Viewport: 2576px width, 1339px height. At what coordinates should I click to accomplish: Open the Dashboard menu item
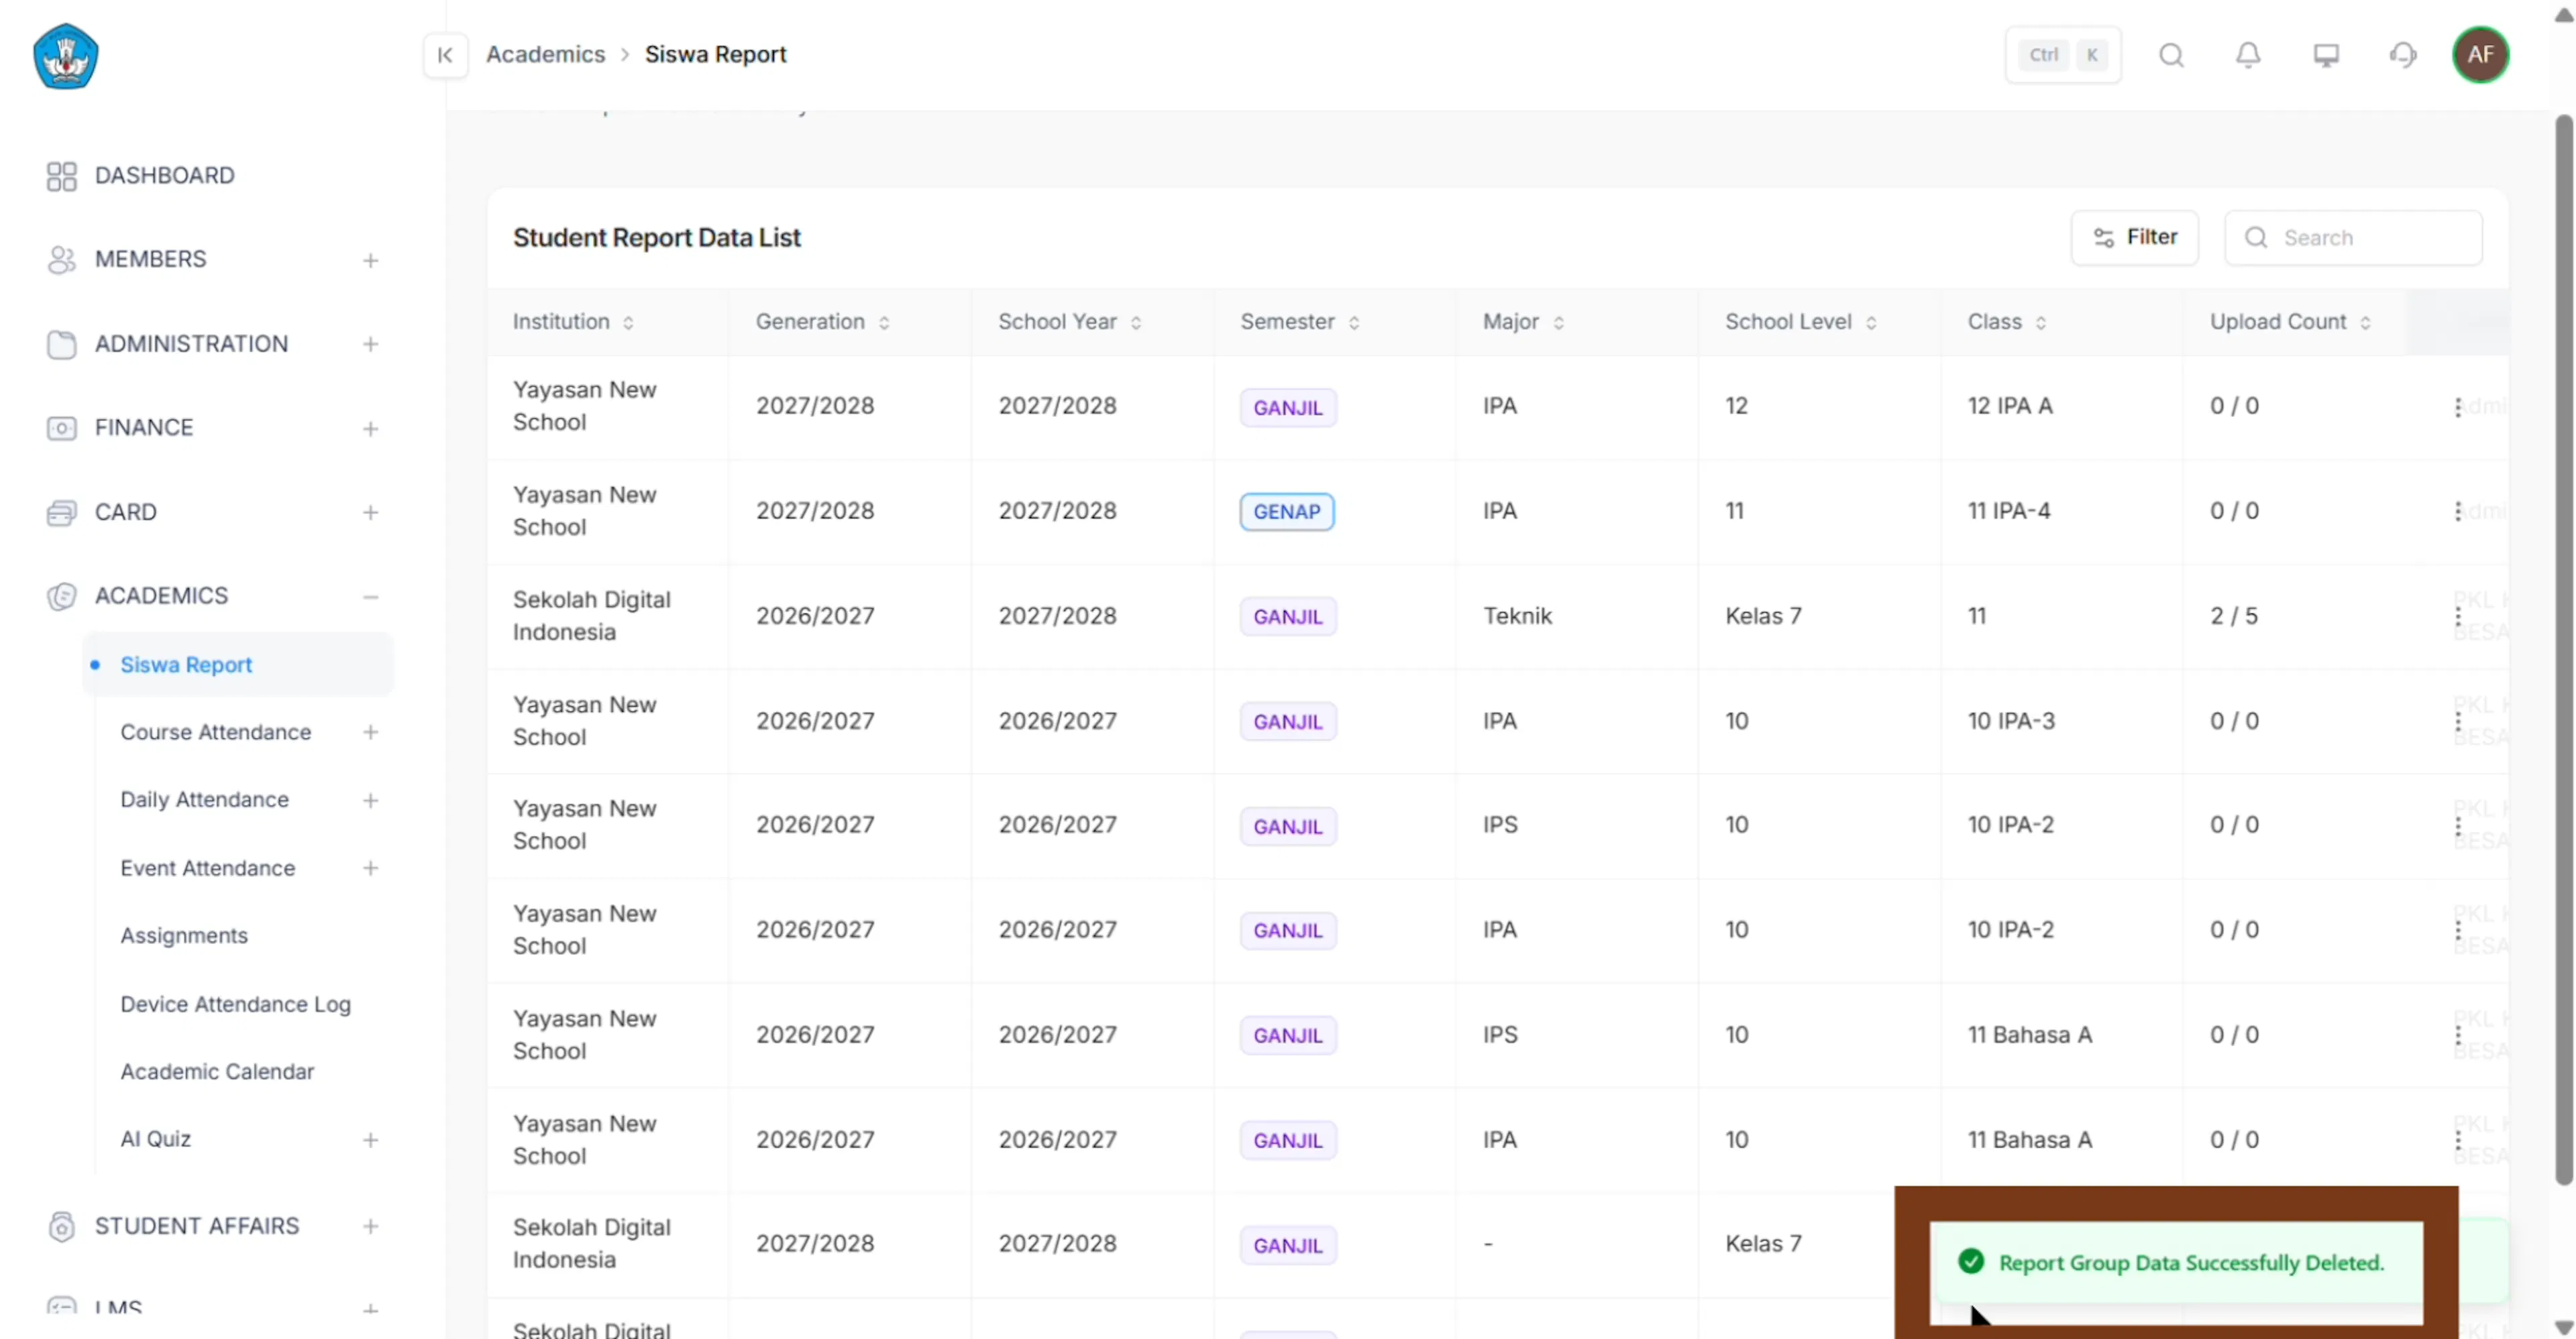(164, 176)
